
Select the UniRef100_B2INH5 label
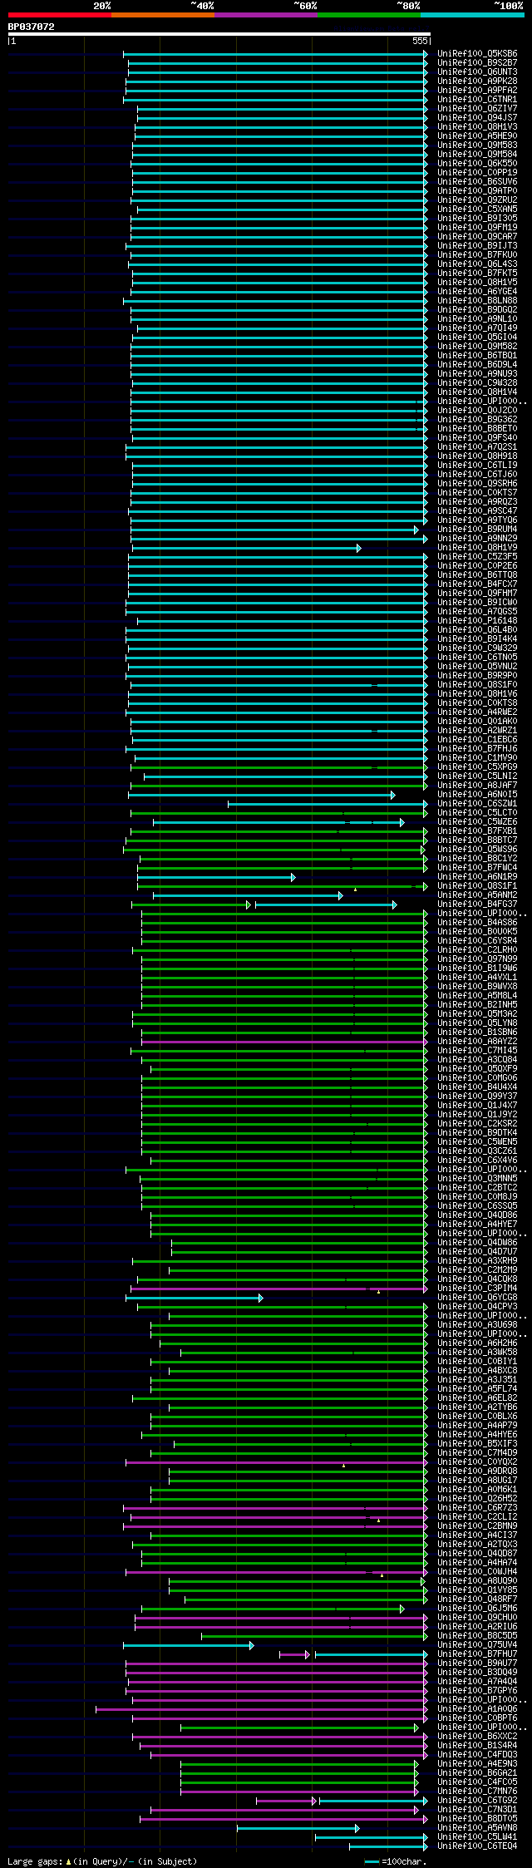click(x=477, y=1005)
